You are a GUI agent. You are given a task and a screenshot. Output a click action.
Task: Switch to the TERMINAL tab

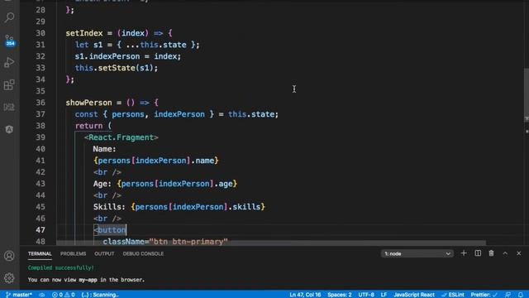[40, 254]
